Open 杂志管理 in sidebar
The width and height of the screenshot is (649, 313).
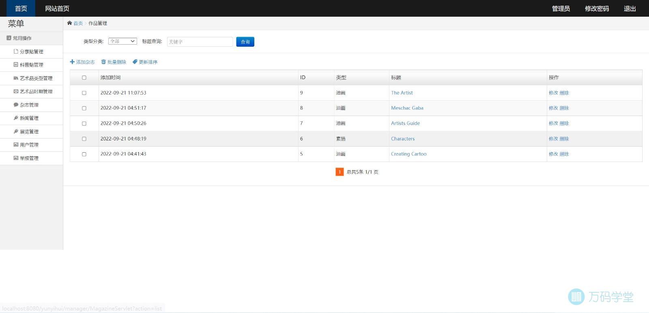pos(32,105)
